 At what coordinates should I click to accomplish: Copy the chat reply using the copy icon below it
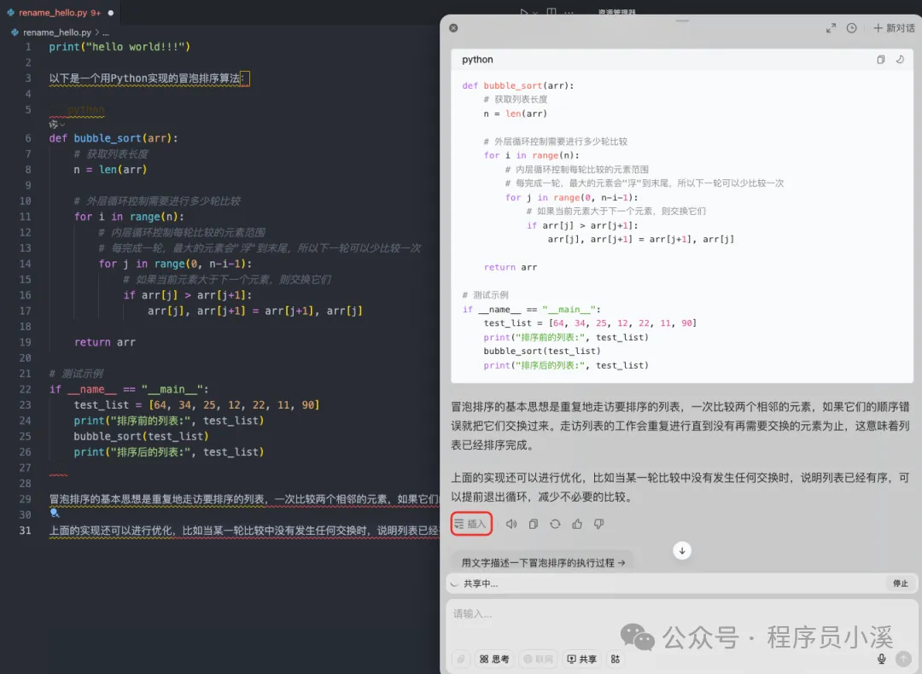(x=534, y=524)
